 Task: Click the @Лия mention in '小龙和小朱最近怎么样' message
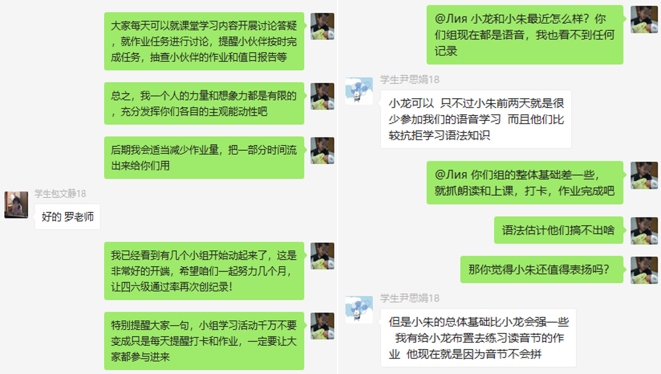point(451,18)
